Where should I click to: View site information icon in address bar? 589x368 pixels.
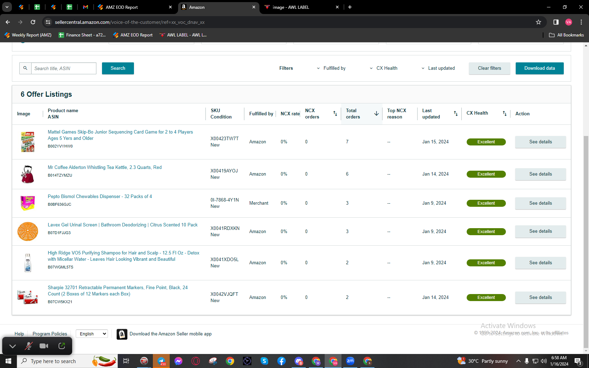pos(48,22)
